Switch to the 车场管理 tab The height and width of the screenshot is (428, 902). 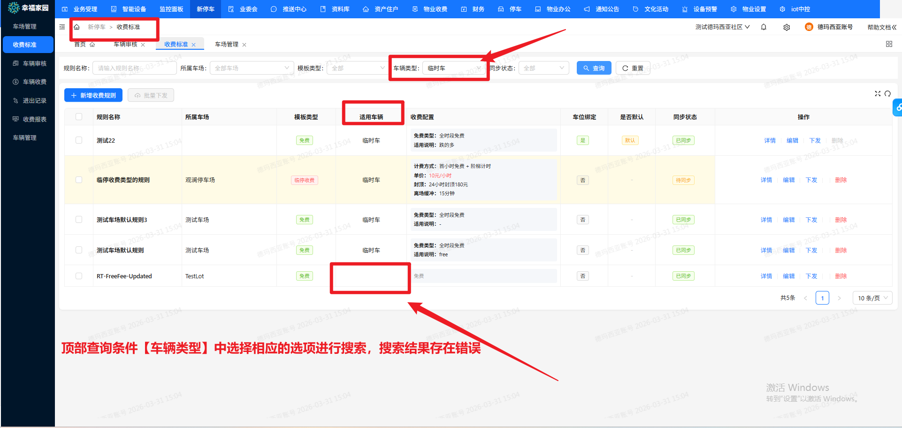pyautogui.click(x=227, y=45)
